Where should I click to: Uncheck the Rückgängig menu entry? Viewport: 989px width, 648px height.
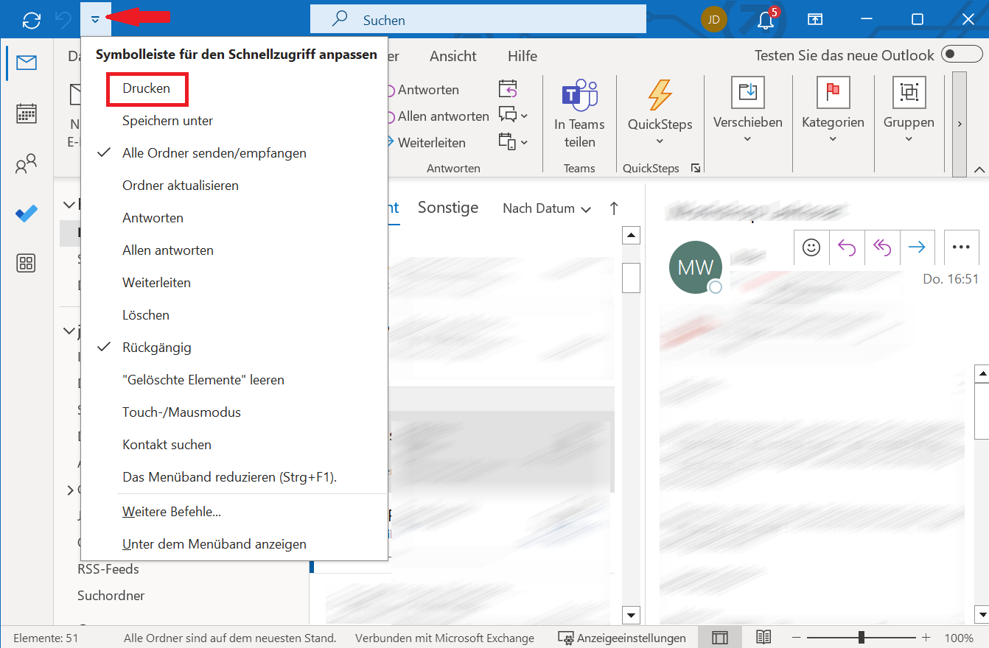(234, 348)
